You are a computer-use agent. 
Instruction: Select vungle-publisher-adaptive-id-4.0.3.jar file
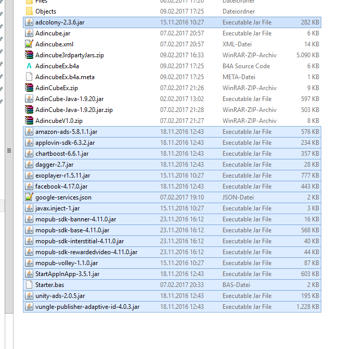pyautogui.click(x=87, y=307)
